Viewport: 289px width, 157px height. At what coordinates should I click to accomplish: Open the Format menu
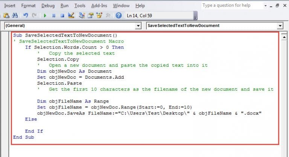click(x=29, y=6)
